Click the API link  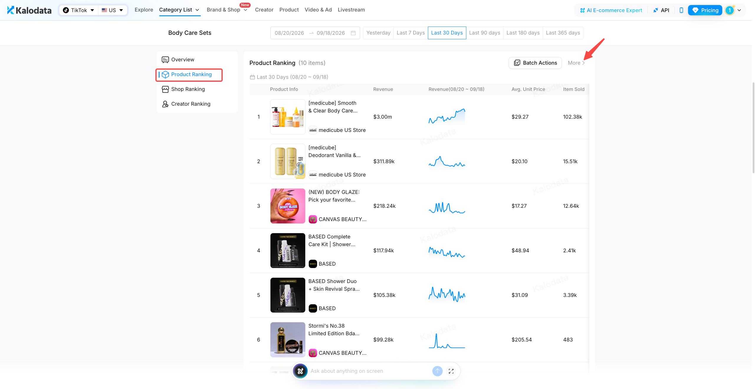pos(661,10)
